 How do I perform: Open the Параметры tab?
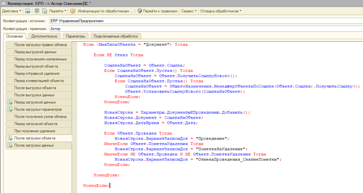[x=76, y=36]
